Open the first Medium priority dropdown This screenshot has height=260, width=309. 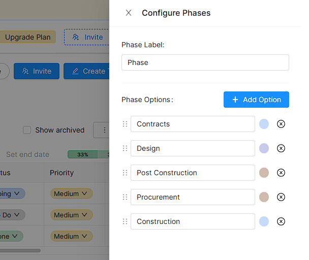71,193
